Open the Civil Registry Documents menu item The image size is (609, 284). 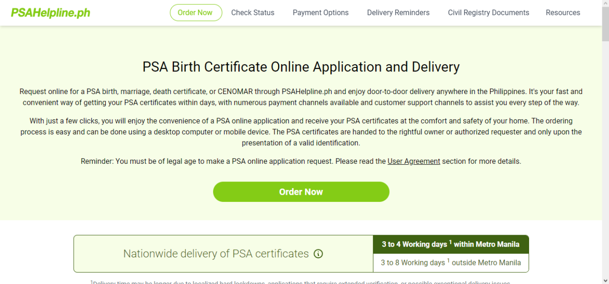pyautogui.click(x=489, y=13)
